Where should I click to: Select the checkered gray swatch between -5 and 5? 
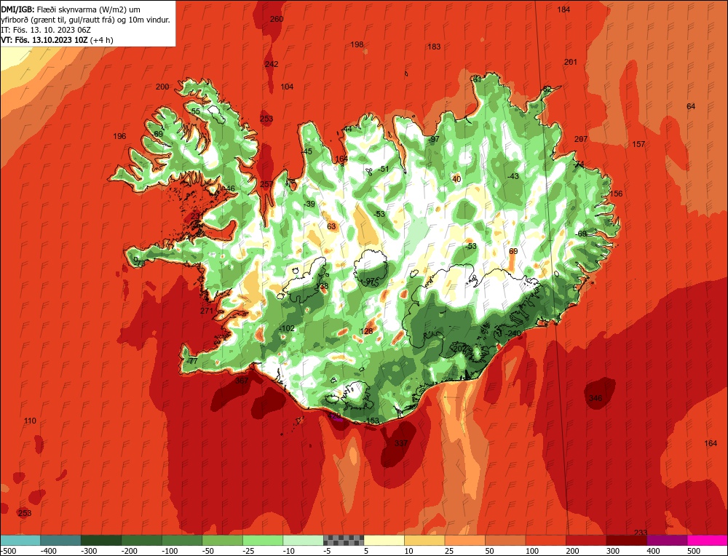tap(344, 540)
